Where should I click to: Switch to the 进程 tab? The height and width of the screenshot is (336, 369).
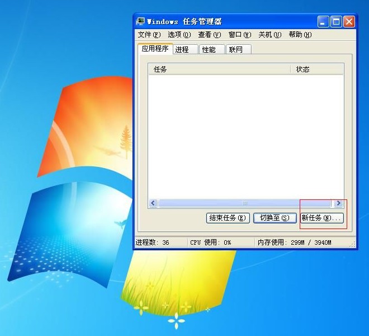point(182,50)
